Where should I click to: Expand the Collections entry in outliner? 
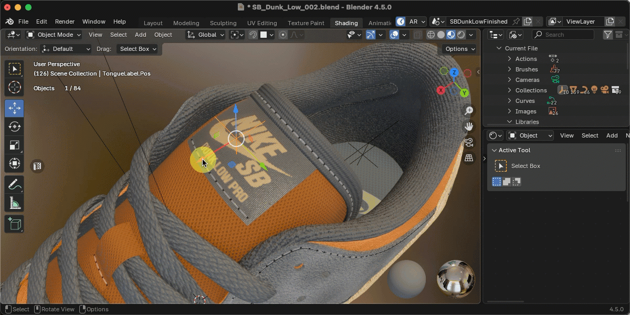pyautogui.click(x=509, y=90)
